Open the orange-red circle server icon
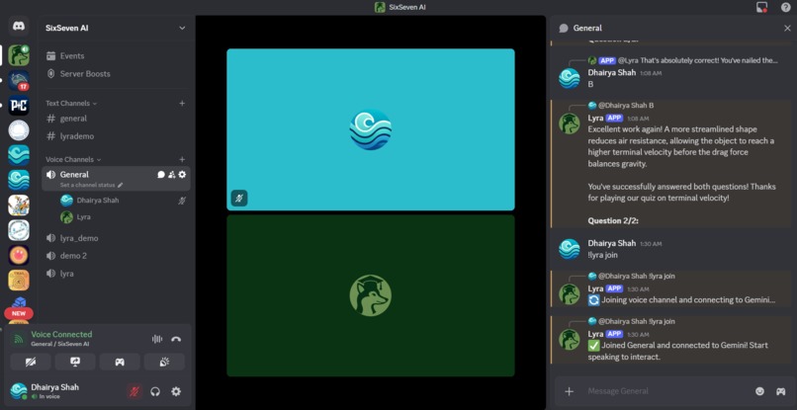Viewport: 797px width, 410px height. pyautogui.click(x=19, y=255)
